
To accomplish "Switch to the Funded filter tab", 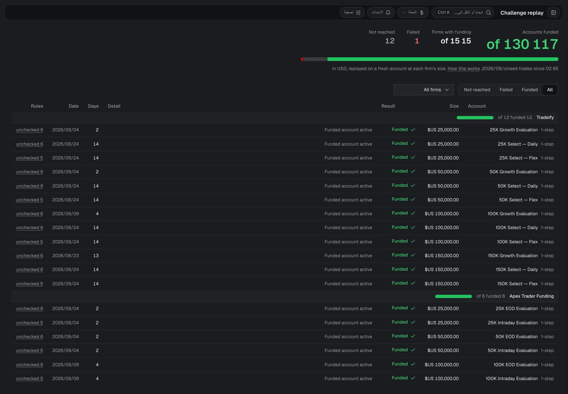I will pos(530,90).
